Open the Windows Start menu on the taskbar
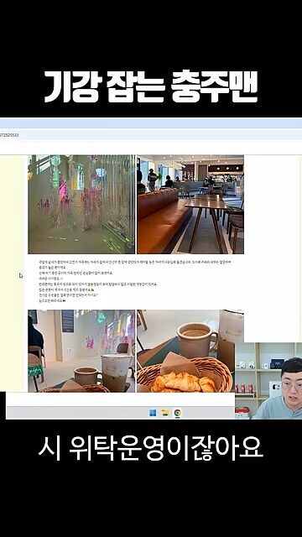This screenshot has width=302, height=537. (153, 413)
